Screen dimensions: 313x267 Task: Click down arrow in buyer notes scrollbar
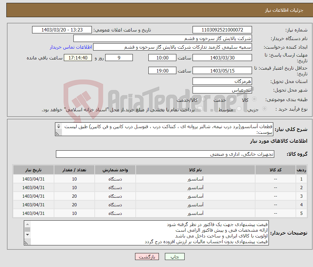[28, 235]
